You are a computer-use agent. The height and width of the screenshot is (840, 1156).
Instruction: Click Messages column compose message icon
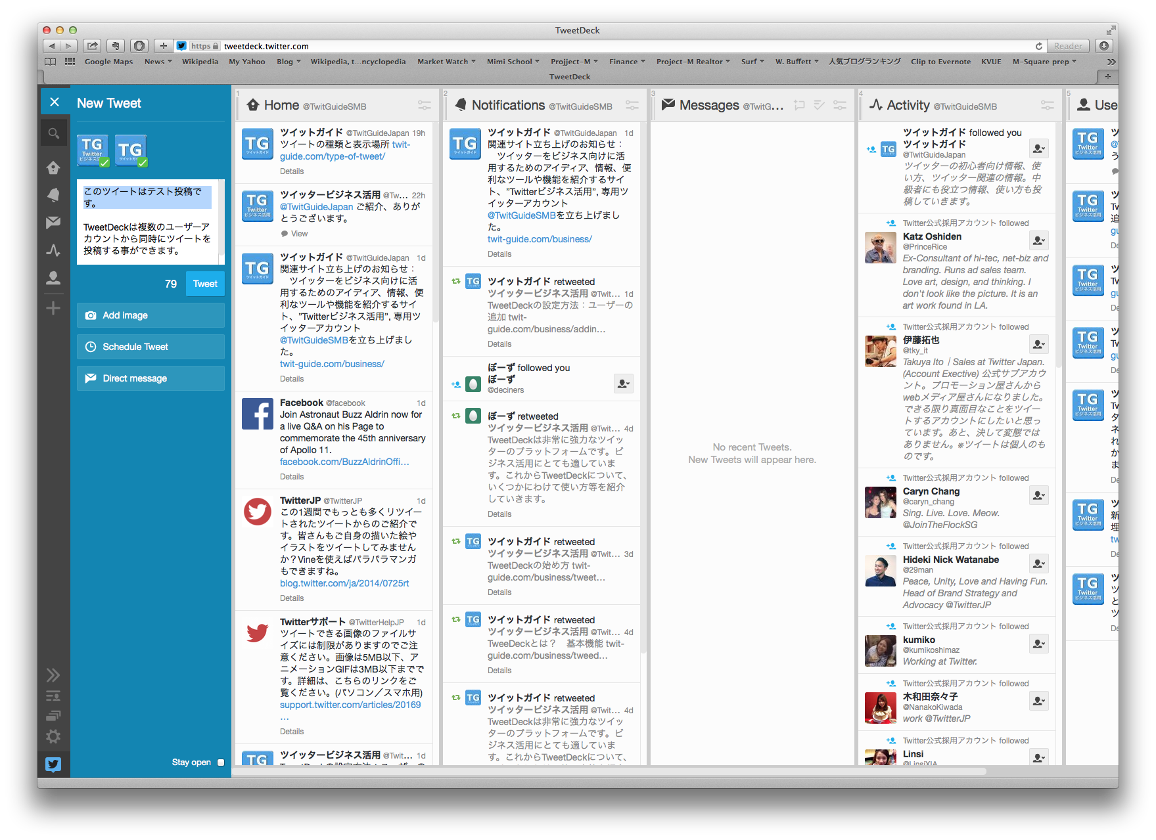coord(799,105)
